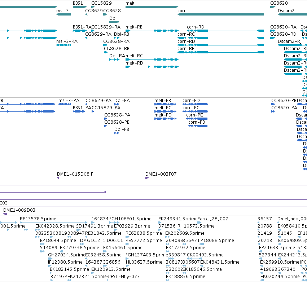
Task: Select the corn gene bar
Action: (221, 14)
